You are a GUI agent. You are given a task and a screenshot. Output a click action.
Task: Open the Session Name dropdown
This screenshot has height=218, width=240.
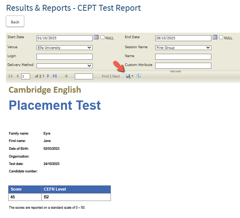(183, 47)
